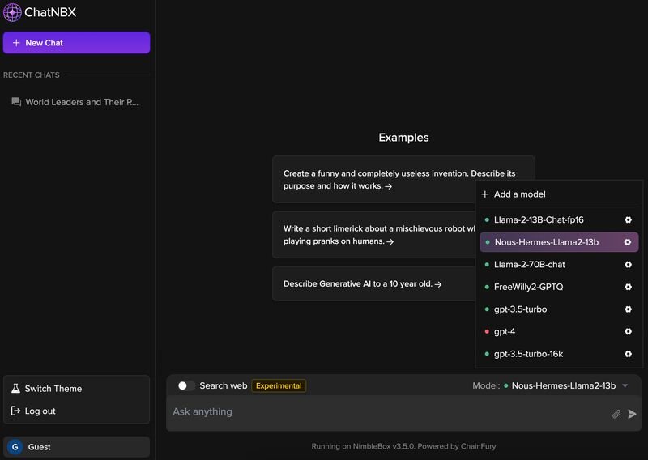Open settings gear for Llama-2-13B-Chat-fp16
The image size is (648, 460).
click(628, 220)
